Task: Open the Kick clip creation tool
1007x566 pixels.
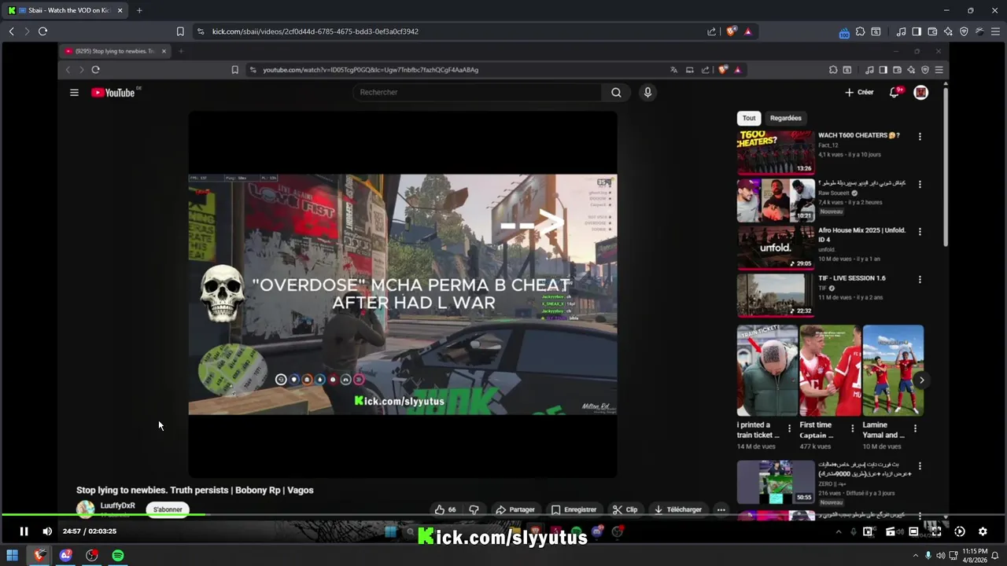Action: point(891,531)
